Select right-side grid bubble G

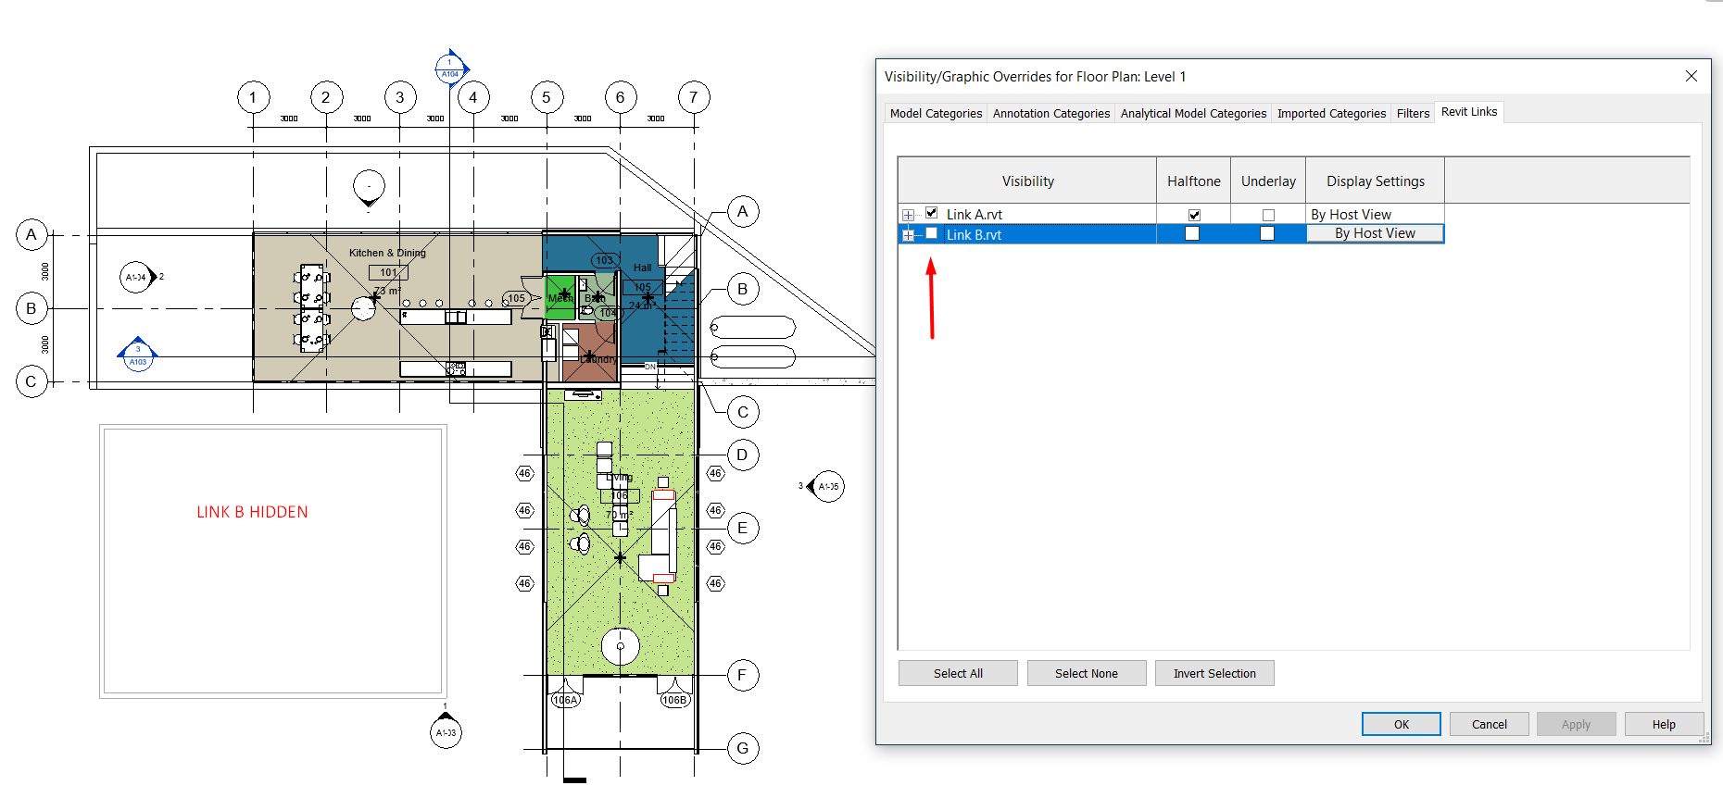pyautogui.click(x=742, y=748)
